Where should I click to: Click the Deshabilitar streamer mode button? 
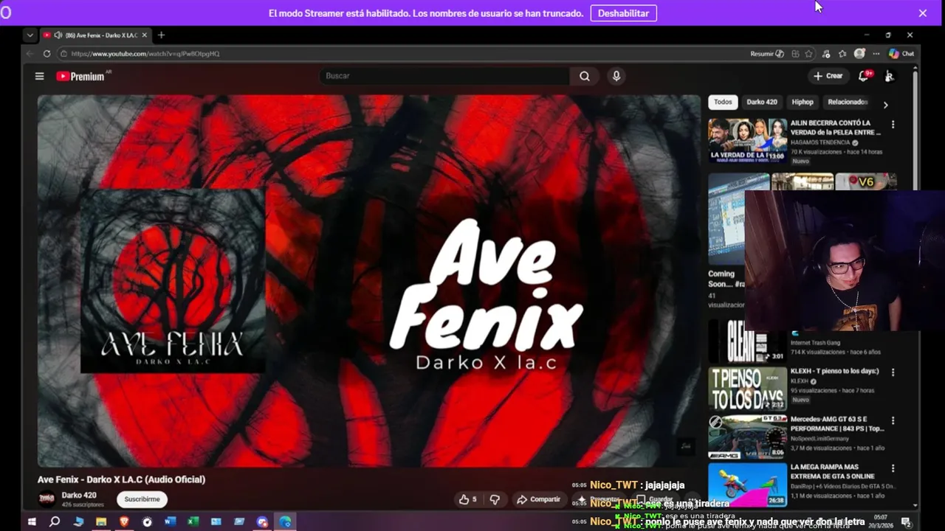624,13
